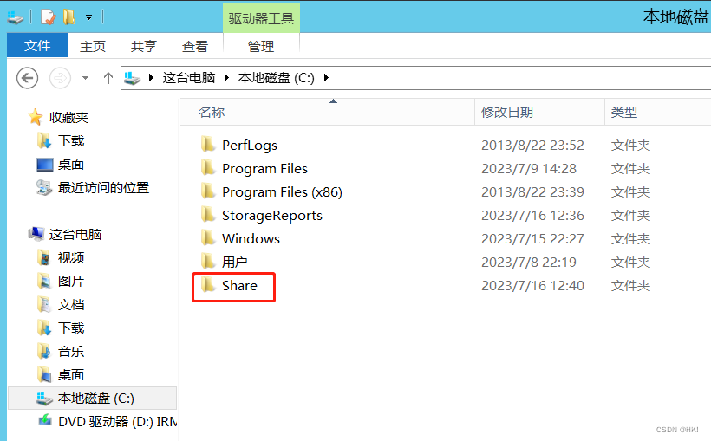Open the Quick Access Toolbar dropdown
This screenshot has width=711, height=441.
click(88, 17)
